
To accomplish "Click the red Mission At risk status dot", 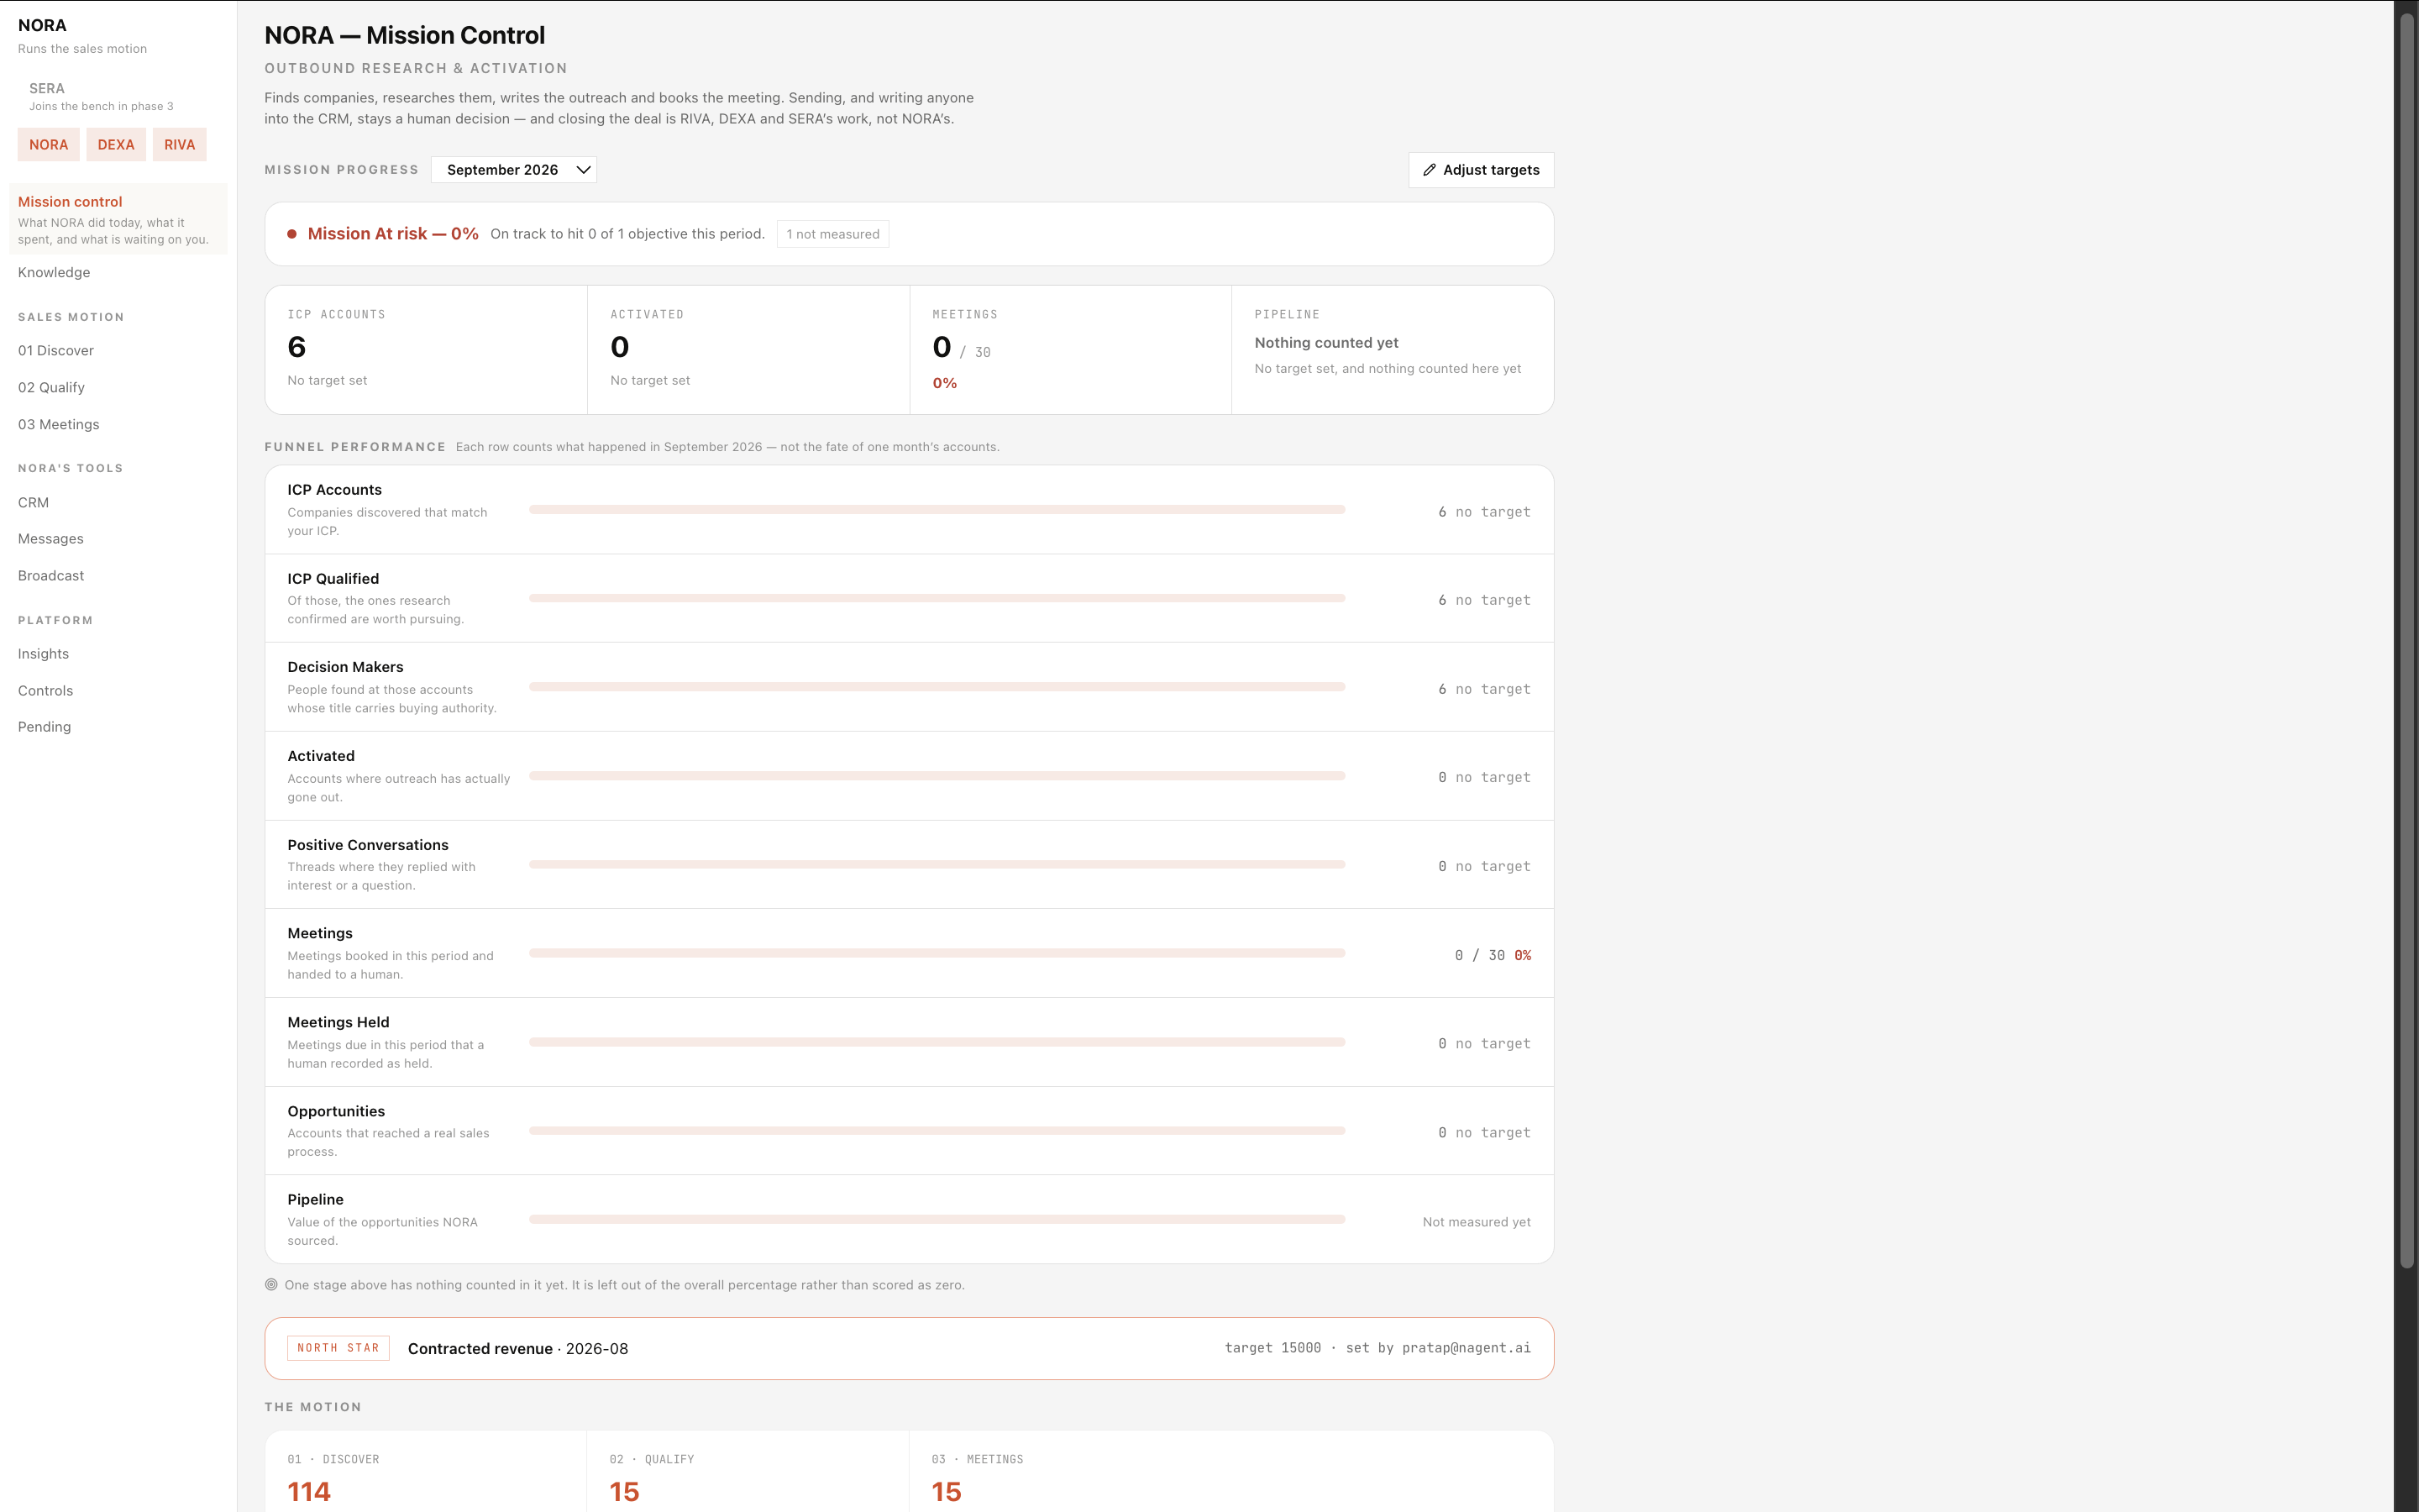I will point(292,234).
